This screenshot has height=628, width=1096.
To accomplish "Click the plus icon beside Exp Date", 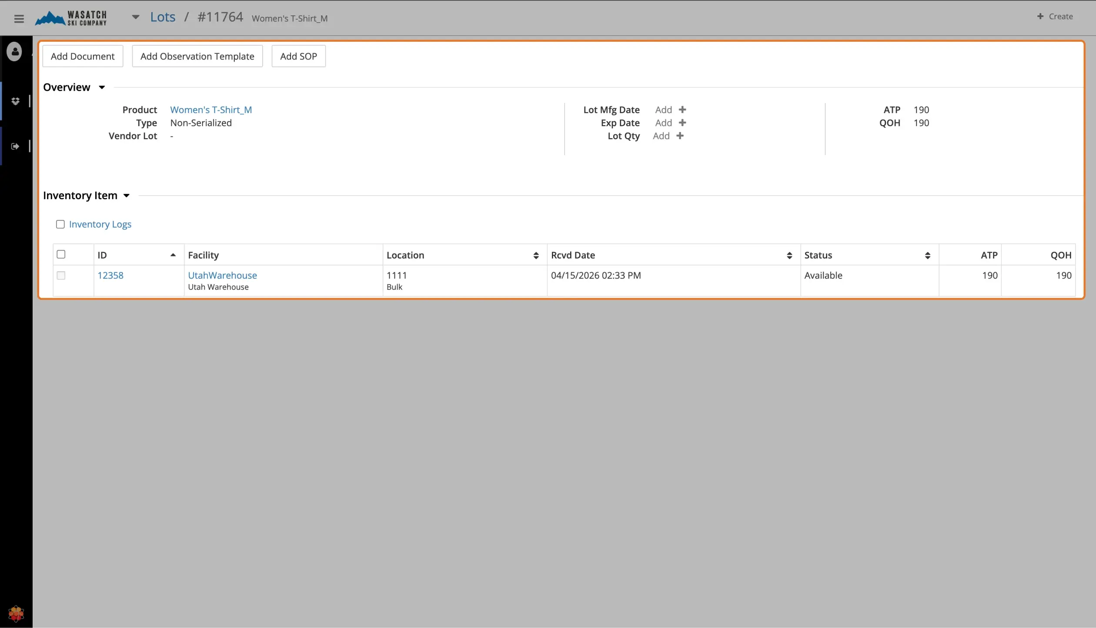I will [682, 123].
